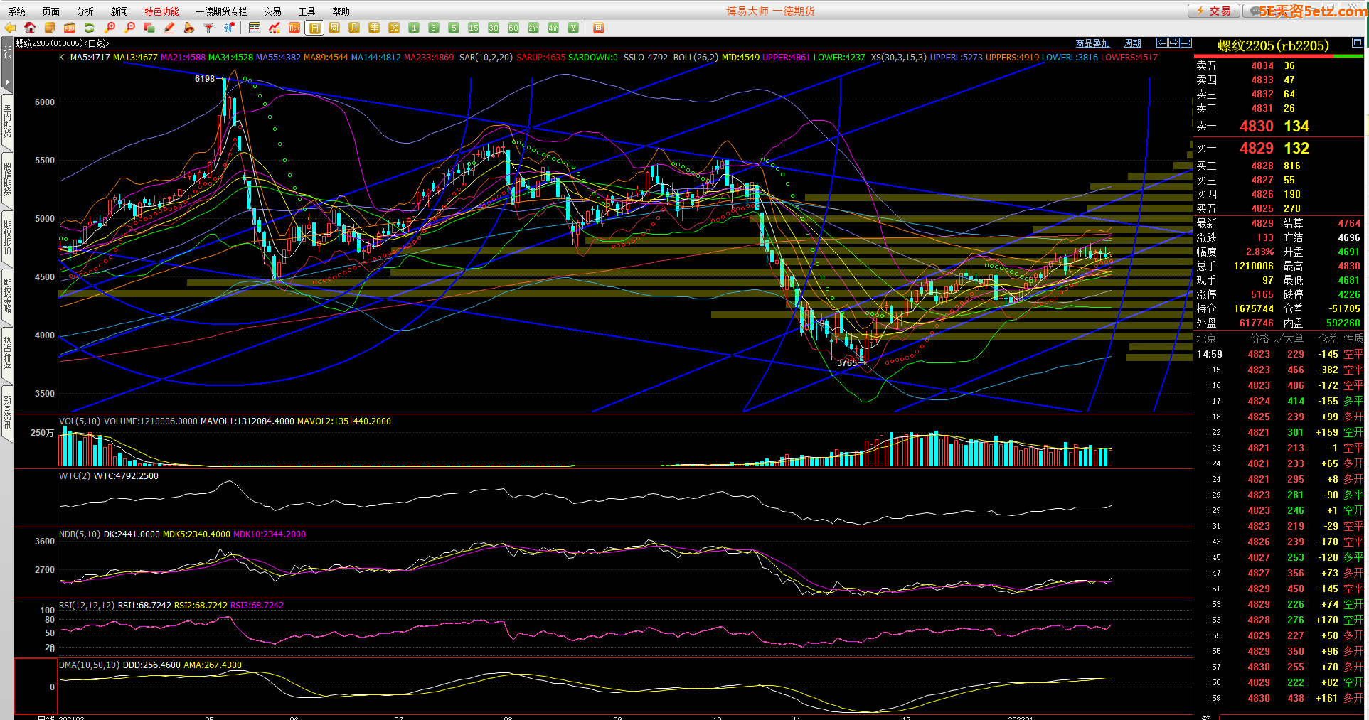This screenshot has width=1369, height=720.
Task: Click the 商品叠加 overlay link
Action: pos(1092,43)
